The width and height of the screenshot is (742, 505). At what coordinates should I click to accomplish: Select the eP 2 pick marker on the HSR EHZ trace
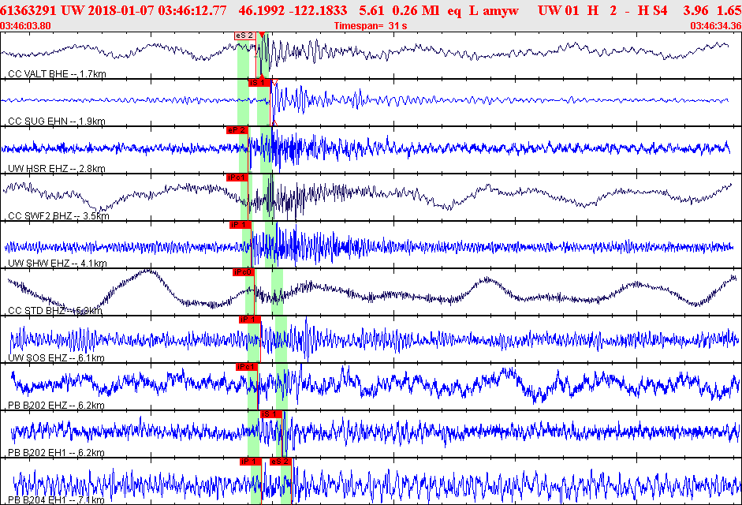[x=237, y=130]
